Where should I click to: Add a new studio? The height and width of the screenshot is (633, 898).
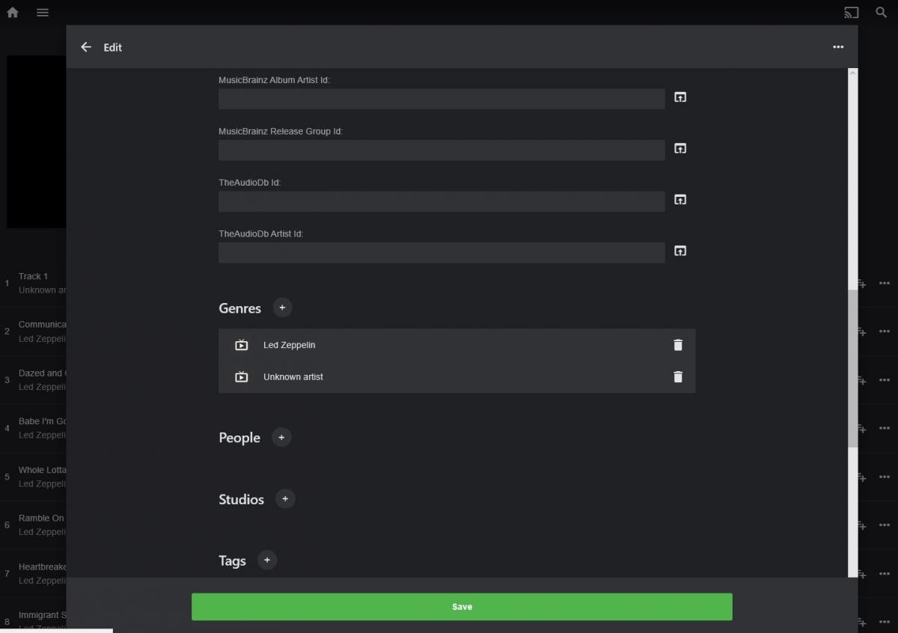pyautogui.click(x=285, y=499)
